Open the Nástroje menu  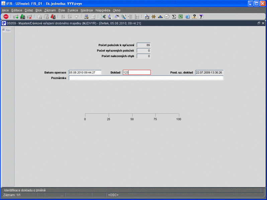point(87,10)
